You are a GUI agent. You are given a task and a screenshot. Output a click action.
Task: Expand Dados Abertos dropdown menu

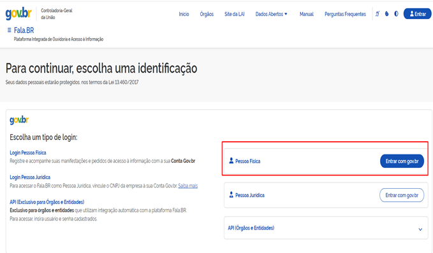pos(272,14)
